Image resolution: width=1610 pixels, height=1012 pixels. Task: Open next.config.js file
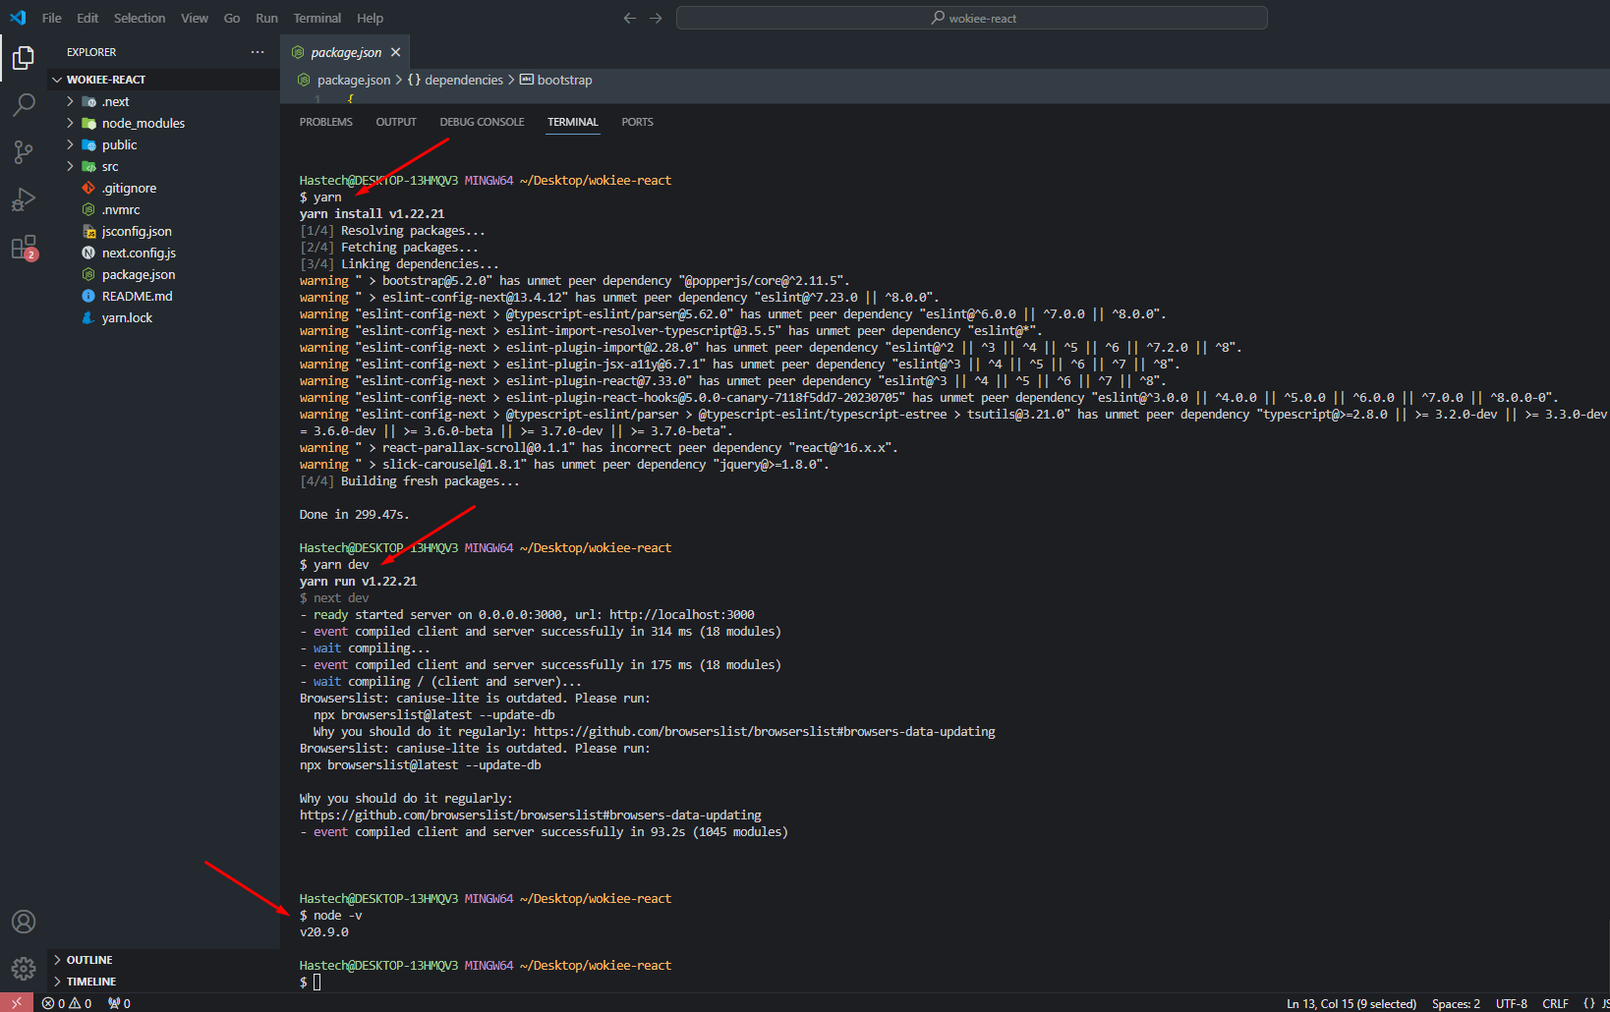pos(163,253)
